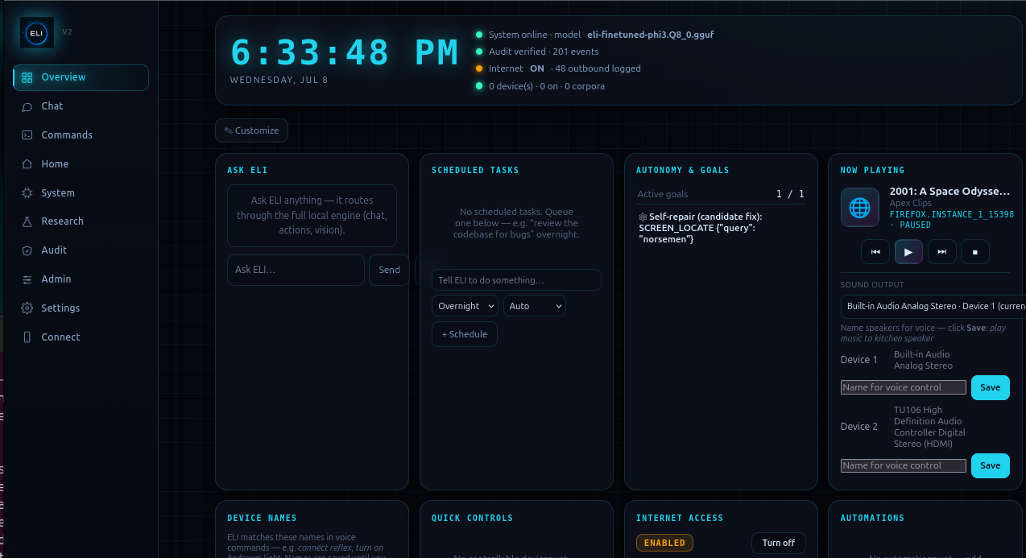Open the Auto mode dropdown
1026x558 pixels.
[535, 306]
